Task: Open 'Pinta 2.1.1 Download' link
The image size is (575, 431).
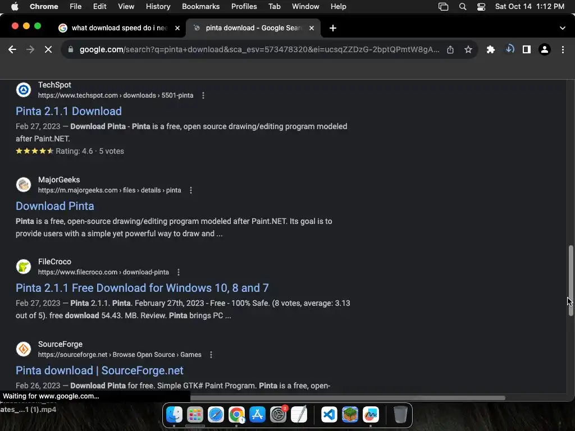Action: coord(69,111)
